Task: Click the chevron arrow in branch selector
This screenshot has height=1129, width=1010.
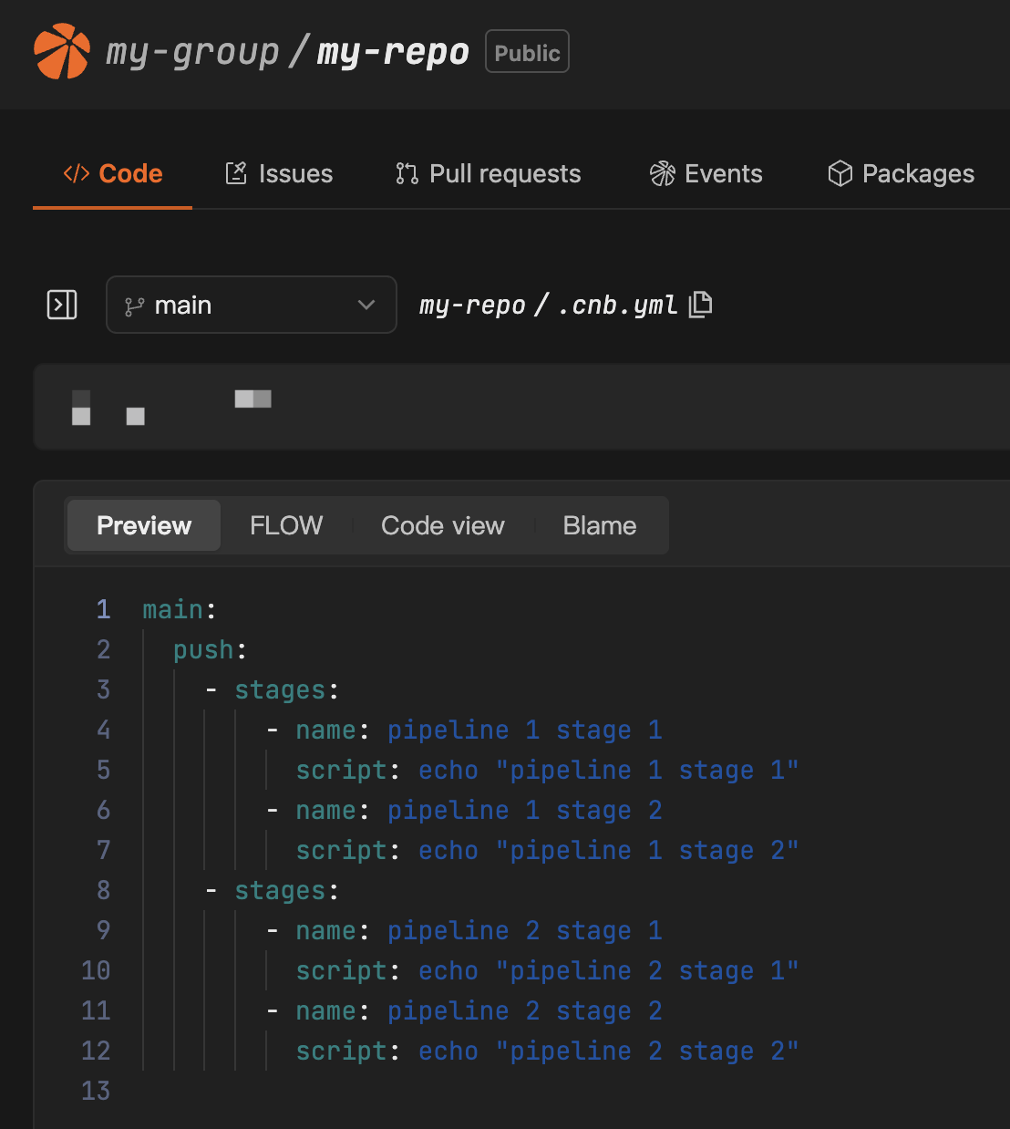Action: click(x=366, y=305)
